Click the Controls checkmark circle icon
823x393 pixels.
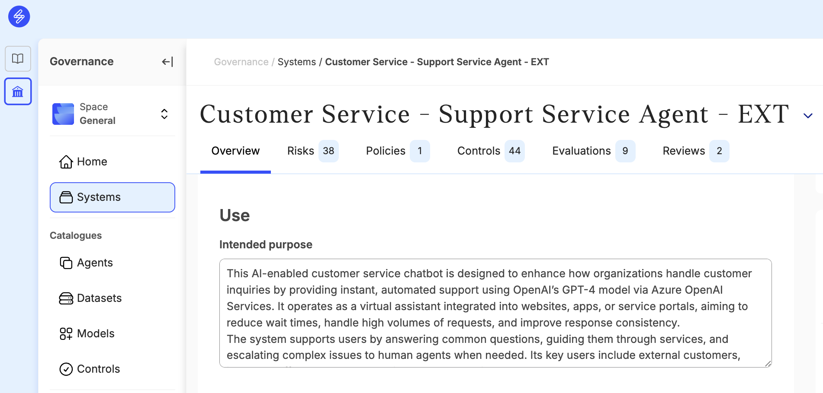(x=66, y=369)
